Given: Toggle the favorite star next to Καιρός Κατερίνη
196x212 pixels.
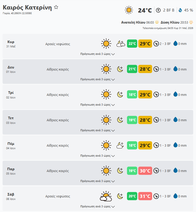Looking at the screenshot, I should tap(56, 7).
